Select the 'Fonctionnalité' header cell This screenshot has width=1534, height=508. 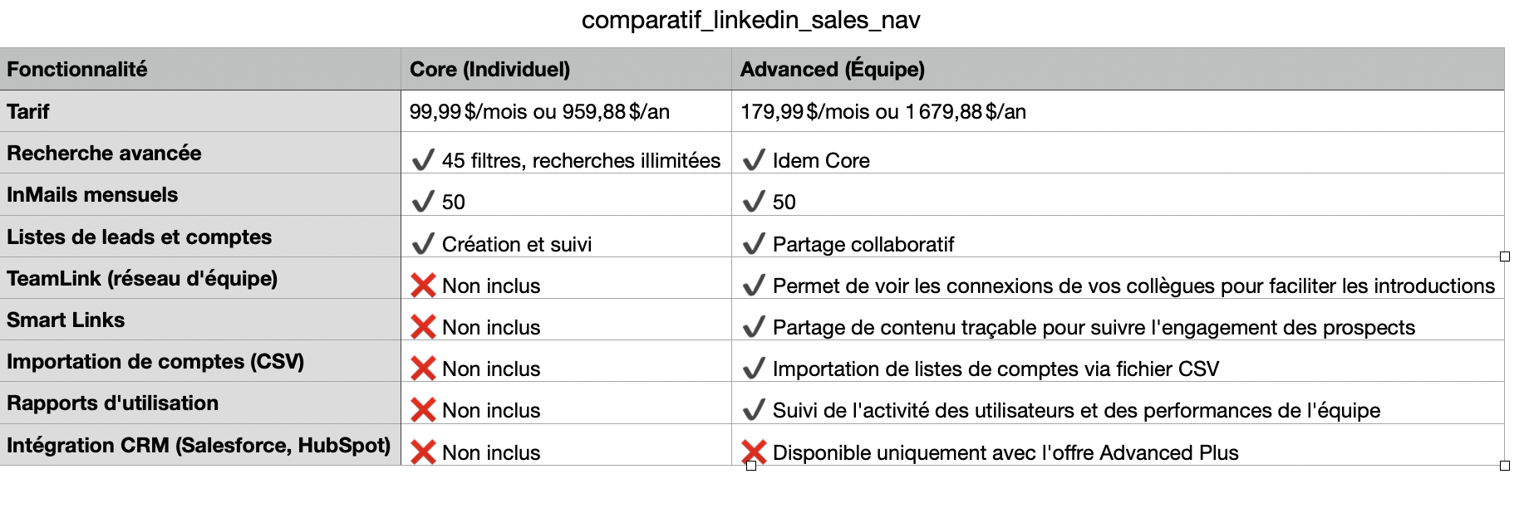(x=200, y=69)
